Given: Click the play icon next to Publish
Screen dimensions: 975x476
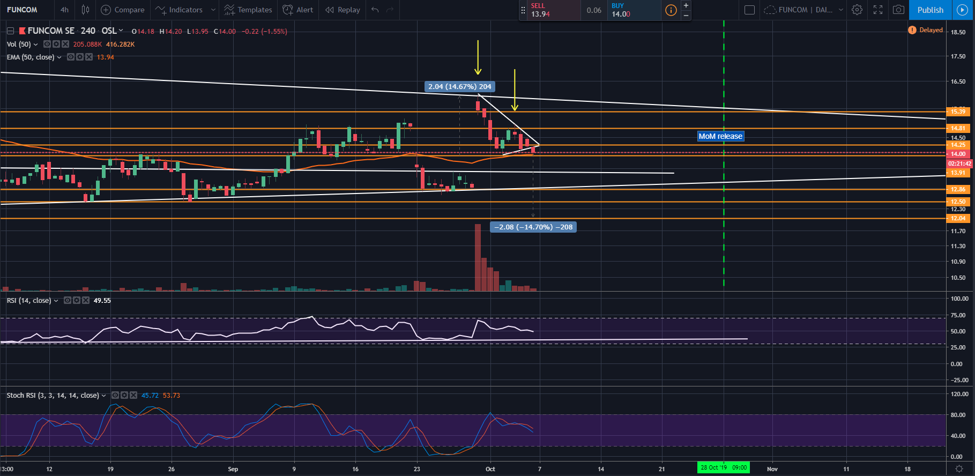Looking at the screenshot, I should pos(963,10).
